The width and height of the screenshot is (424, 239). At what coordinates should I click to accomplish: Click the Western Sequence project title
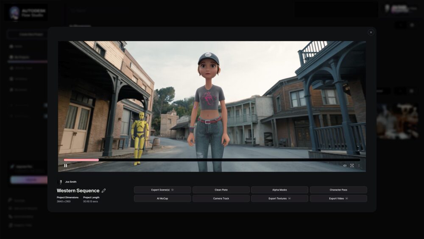click(78, 191)
